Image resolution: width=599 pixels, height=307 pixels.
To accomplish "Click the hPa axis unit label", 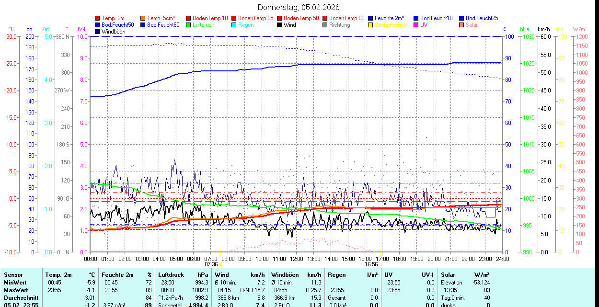I will (525, 29).
